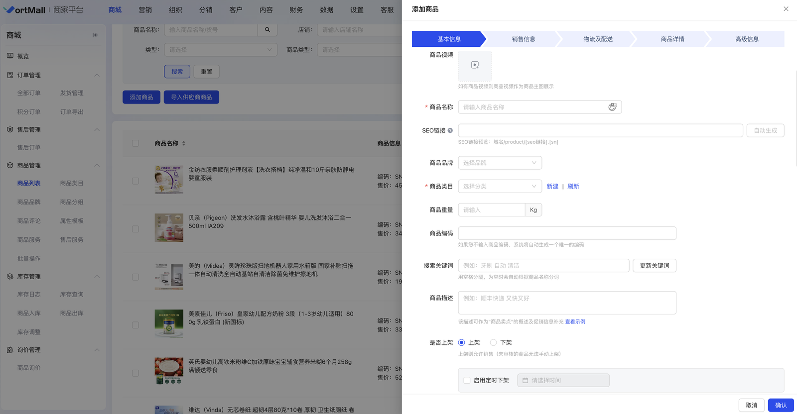The height and width of the screenshot is (414, 797).
Task: Collapse the sidebar using the collapse icon
Action: pos(95,35)
